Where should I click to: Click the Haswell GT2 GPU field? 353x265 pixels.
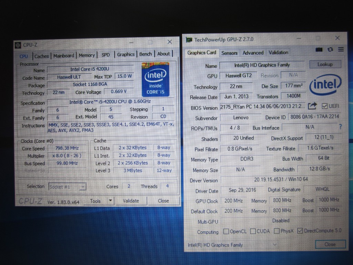click(x=239, y=76)
